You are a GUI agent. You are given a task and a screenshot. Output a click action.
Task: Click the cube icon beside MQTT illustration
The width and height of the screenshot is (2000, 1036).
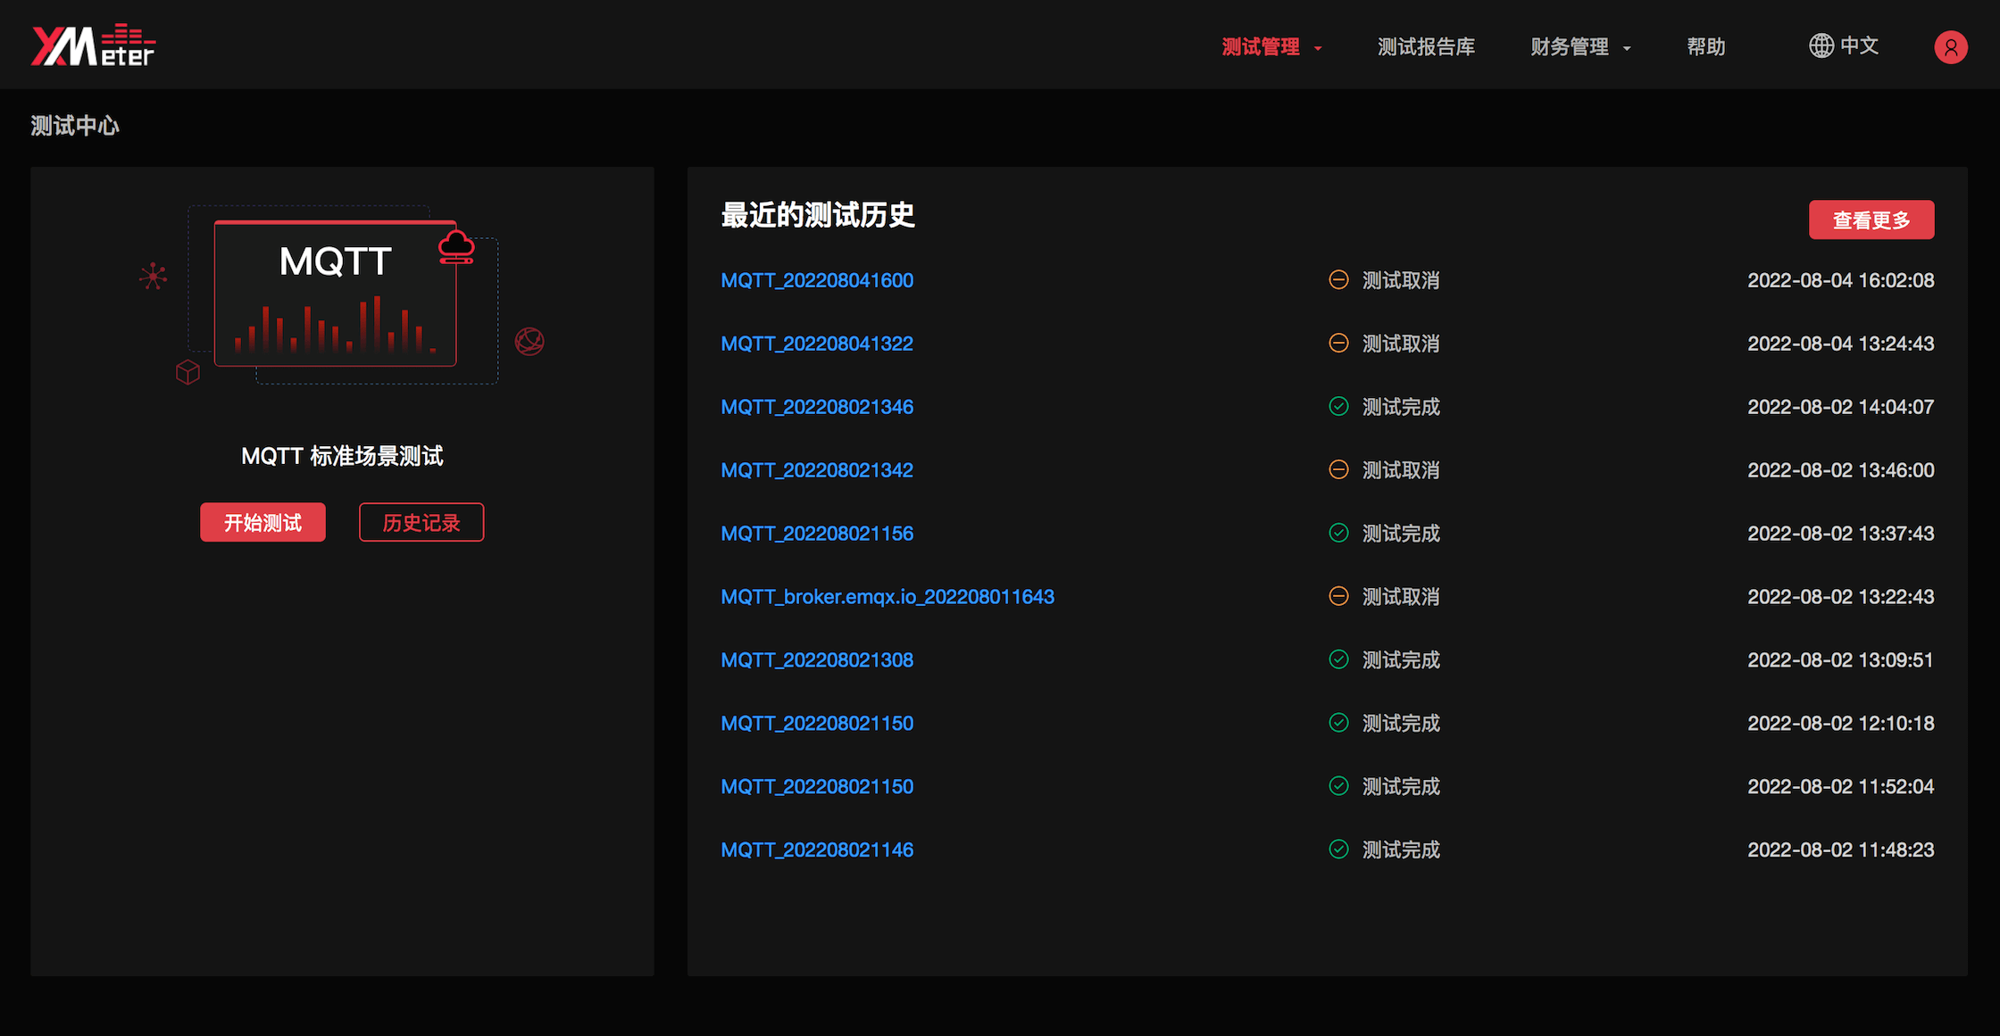click(187, 371)
